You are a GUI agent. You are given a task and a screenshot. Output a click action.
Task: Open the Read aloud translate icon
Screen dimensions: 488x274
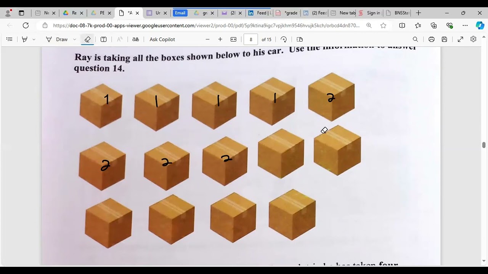click(x=135, y=39)
